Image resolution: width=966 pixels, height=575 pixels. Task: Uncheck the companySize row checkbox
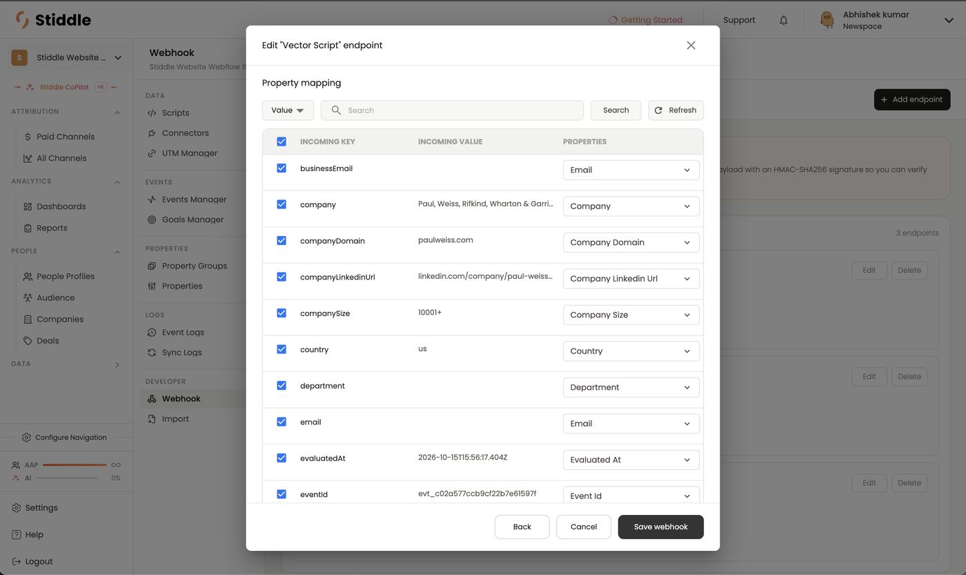tap(282, 313)
